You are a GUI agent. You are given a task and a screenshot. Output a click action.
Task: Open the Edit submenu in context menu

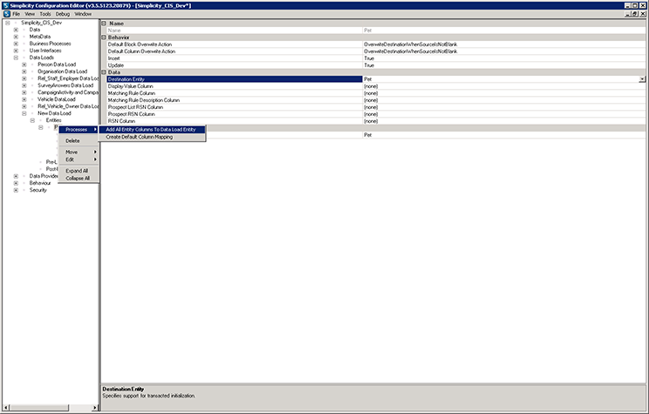(79, 159)
